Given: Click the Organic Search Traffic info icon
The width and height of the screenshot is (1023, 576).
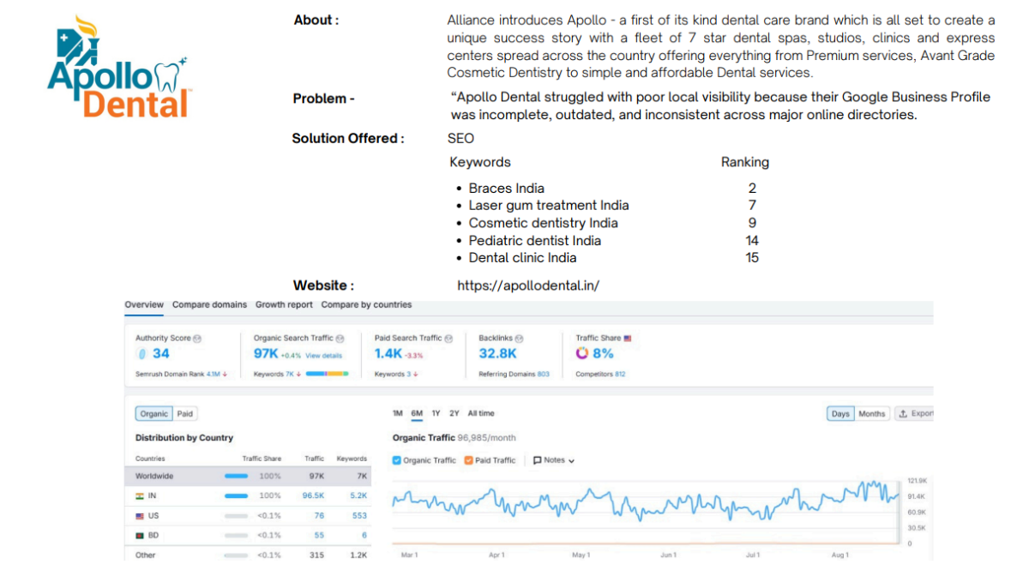Looking at the screenshot, I should click(x=340, y=339).
